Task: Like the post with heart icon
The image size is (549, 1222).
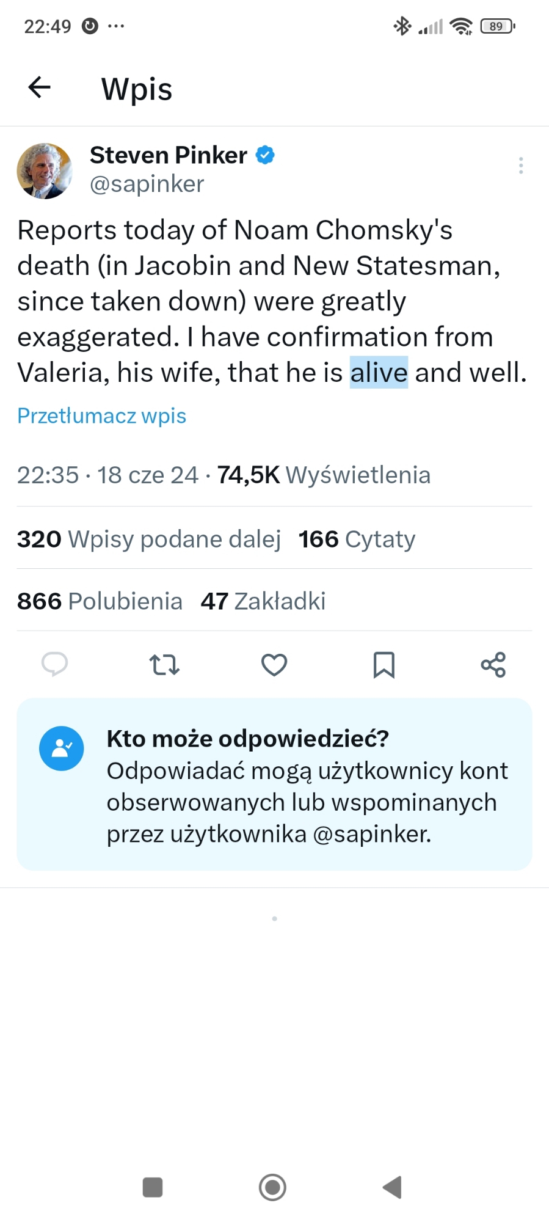Action: click(274, 664)
